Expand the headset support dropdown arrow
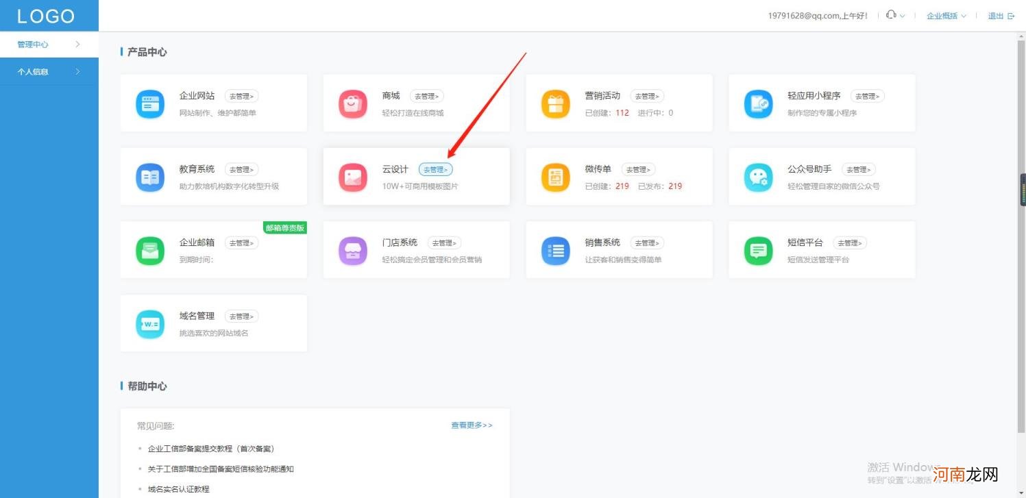The width and height of the screenshot is (1026, 498). pos(902,16)
